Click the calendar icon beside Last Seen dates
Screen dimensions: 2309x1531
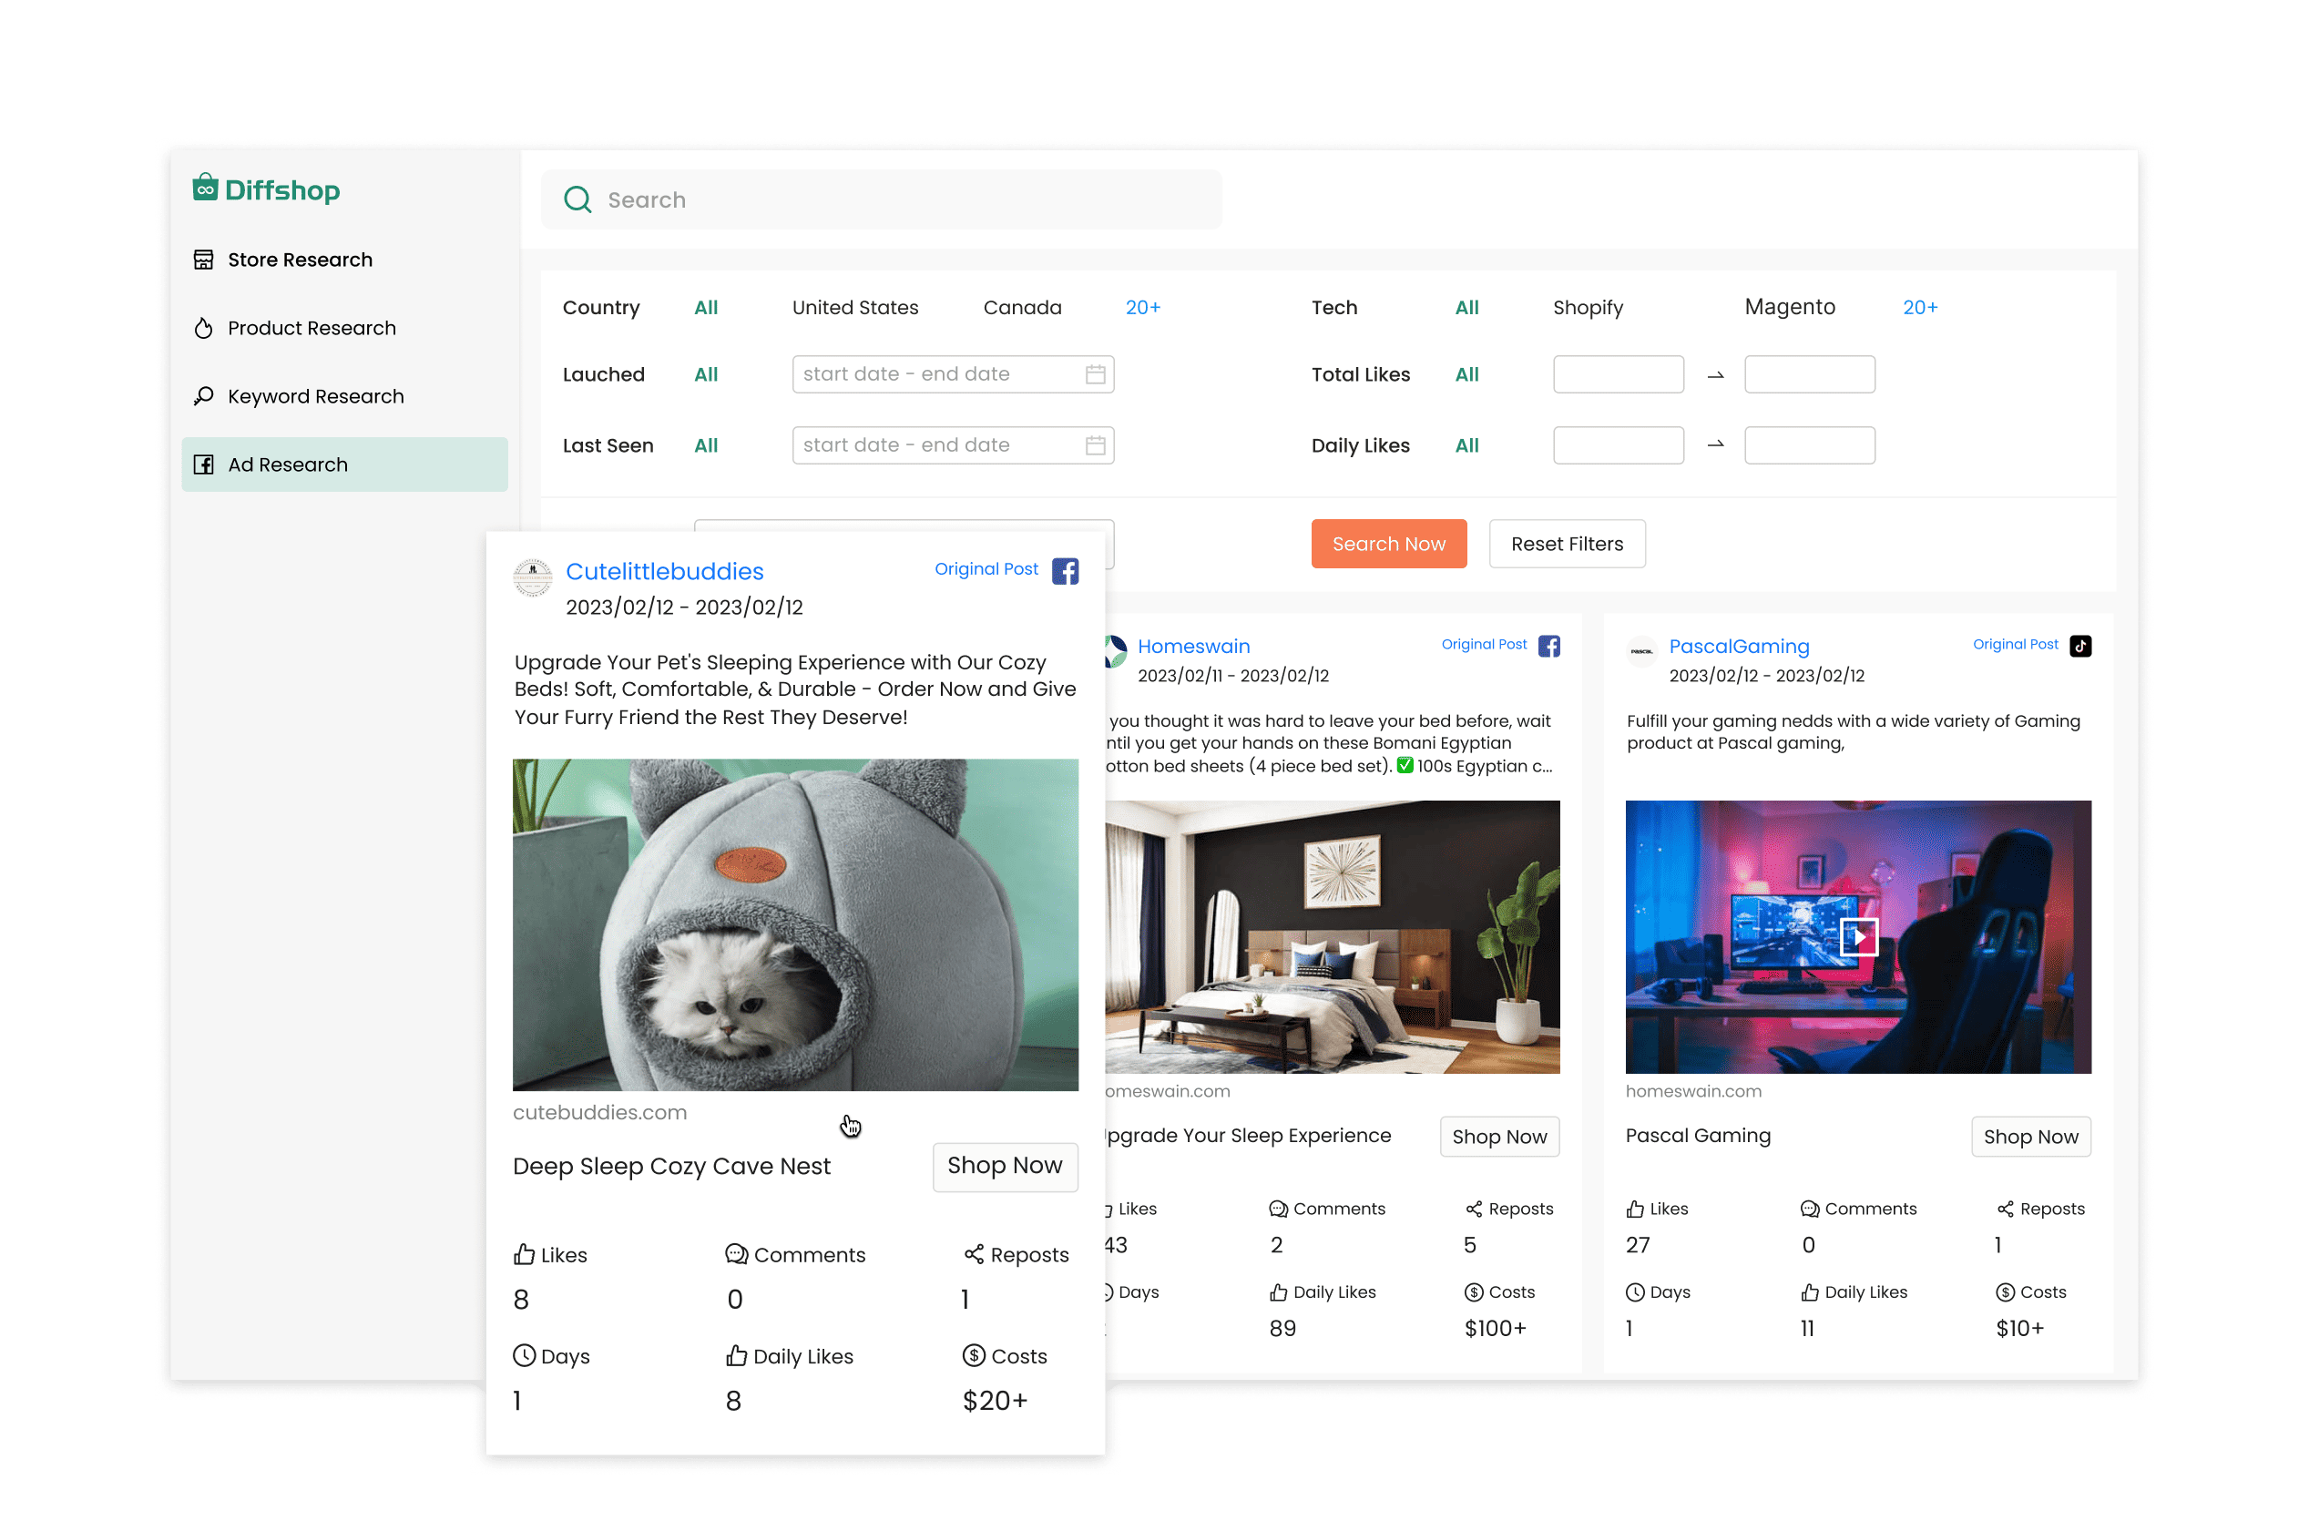click(1095, 444)
